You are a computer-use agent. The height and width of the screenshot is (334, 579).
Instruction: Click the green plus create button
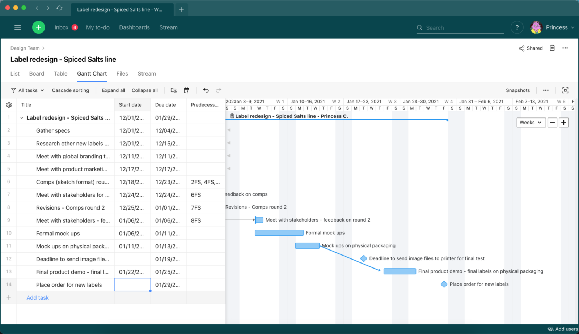[38, 27]
